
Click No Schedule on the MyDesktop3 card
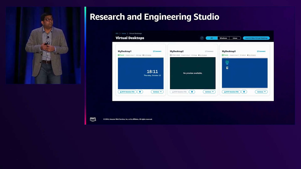click(252, 55)
